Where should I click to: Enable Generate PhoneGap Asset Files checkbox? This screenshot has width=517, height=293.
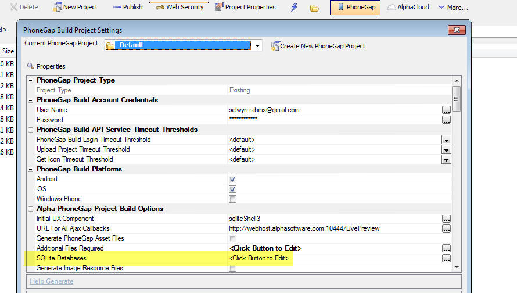click(x=232, y=238)
